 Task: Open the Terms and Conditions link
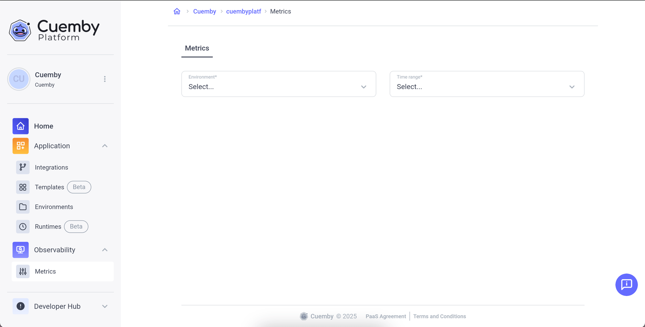(439, 316)
